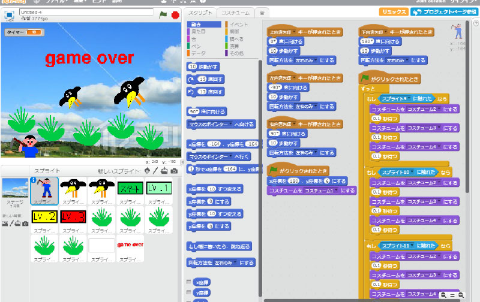Click the タイマー monitor on the stage
Image resolution: width=480 pixels, height=302 pixels.
click(25, 32)
